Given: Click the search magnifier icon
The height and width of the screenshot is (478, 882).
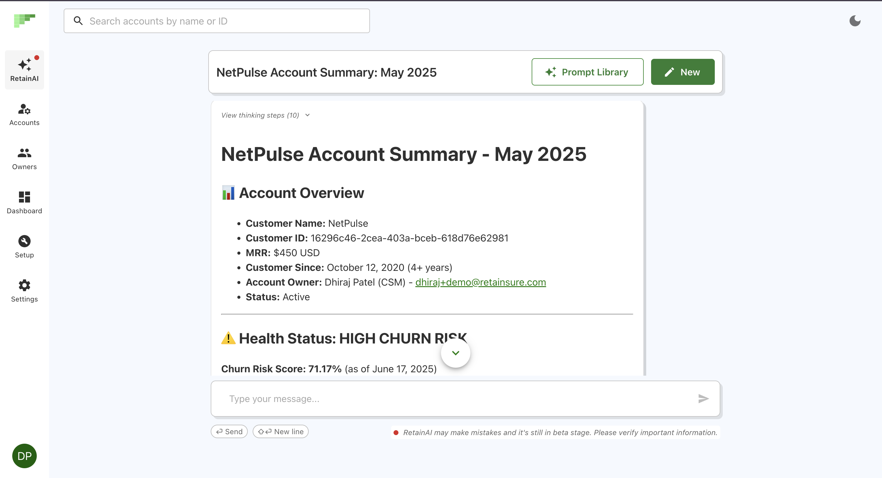Looking at the screenshot, I should coord(78,21).
